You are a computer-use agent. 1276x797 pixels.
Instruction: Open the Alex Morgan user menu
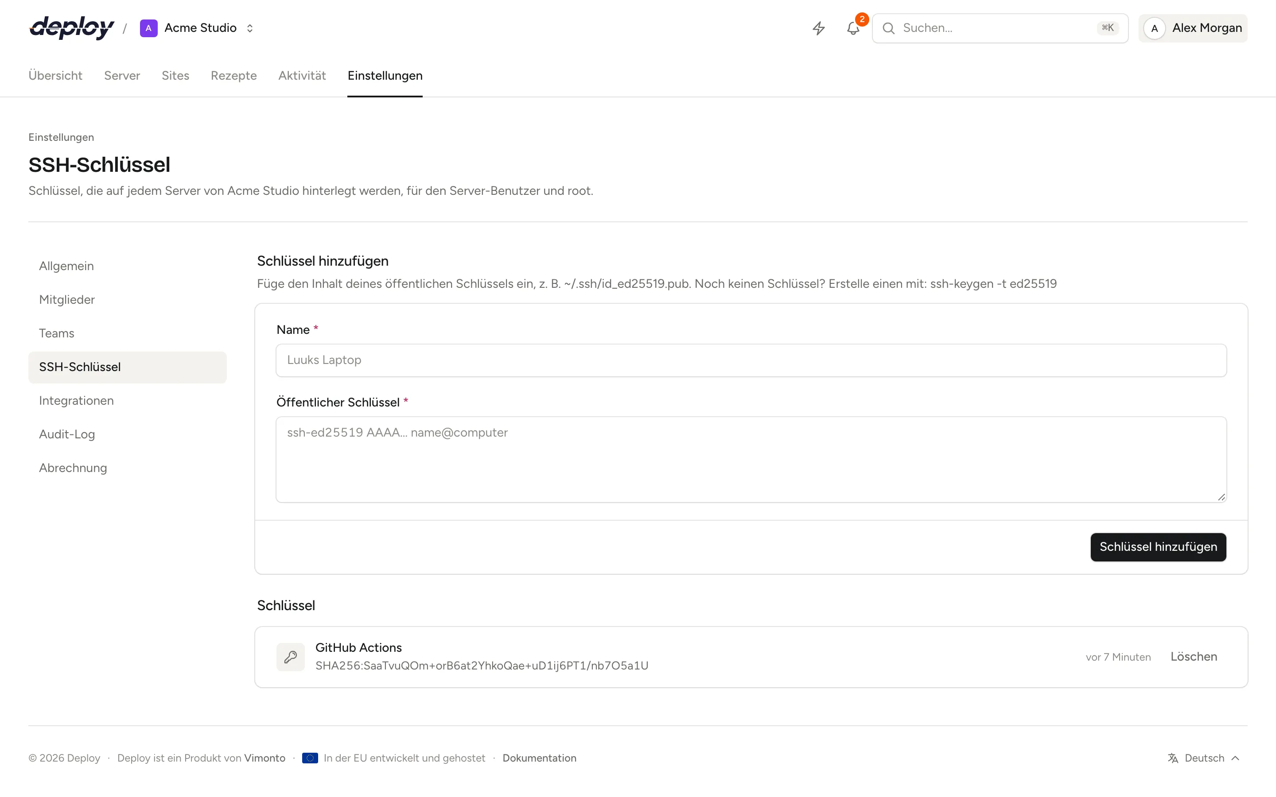point(1193,28)
